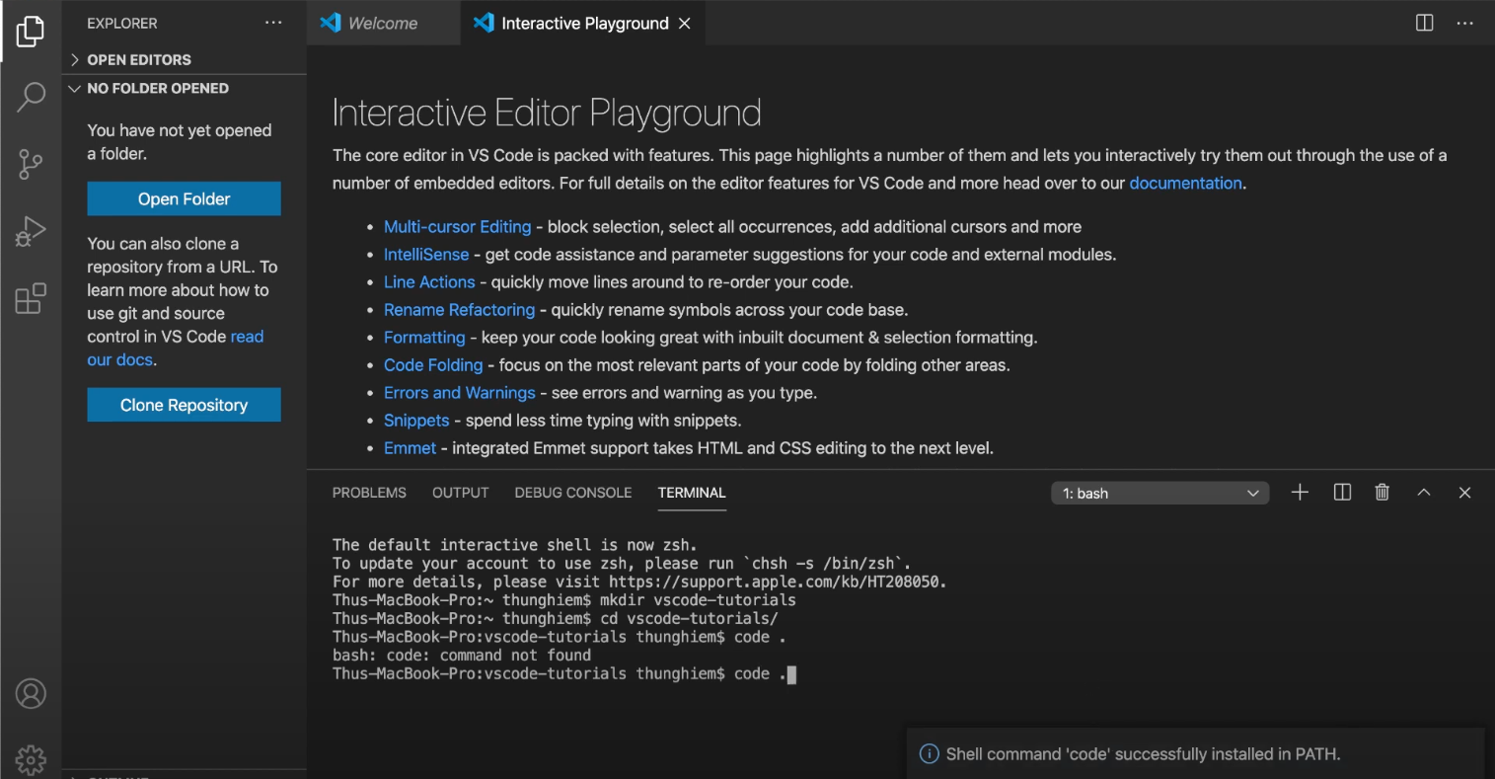Go to the IntelliSense link

click(x=426, y=254)
